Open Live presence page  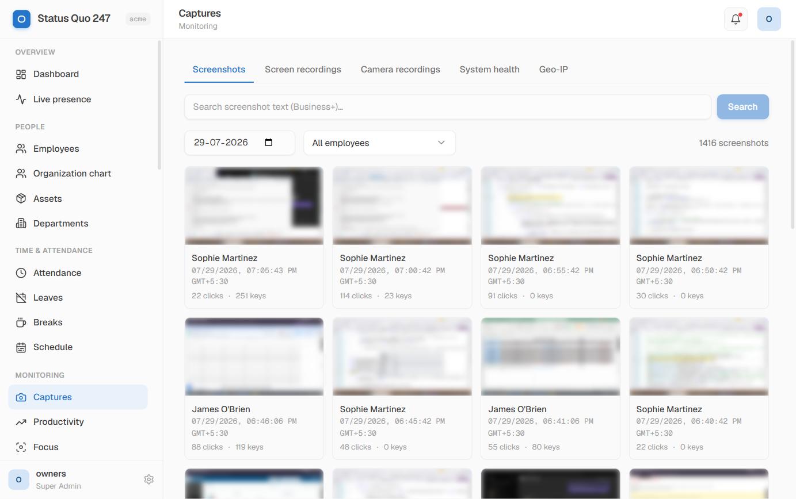[x=78, y=99]
